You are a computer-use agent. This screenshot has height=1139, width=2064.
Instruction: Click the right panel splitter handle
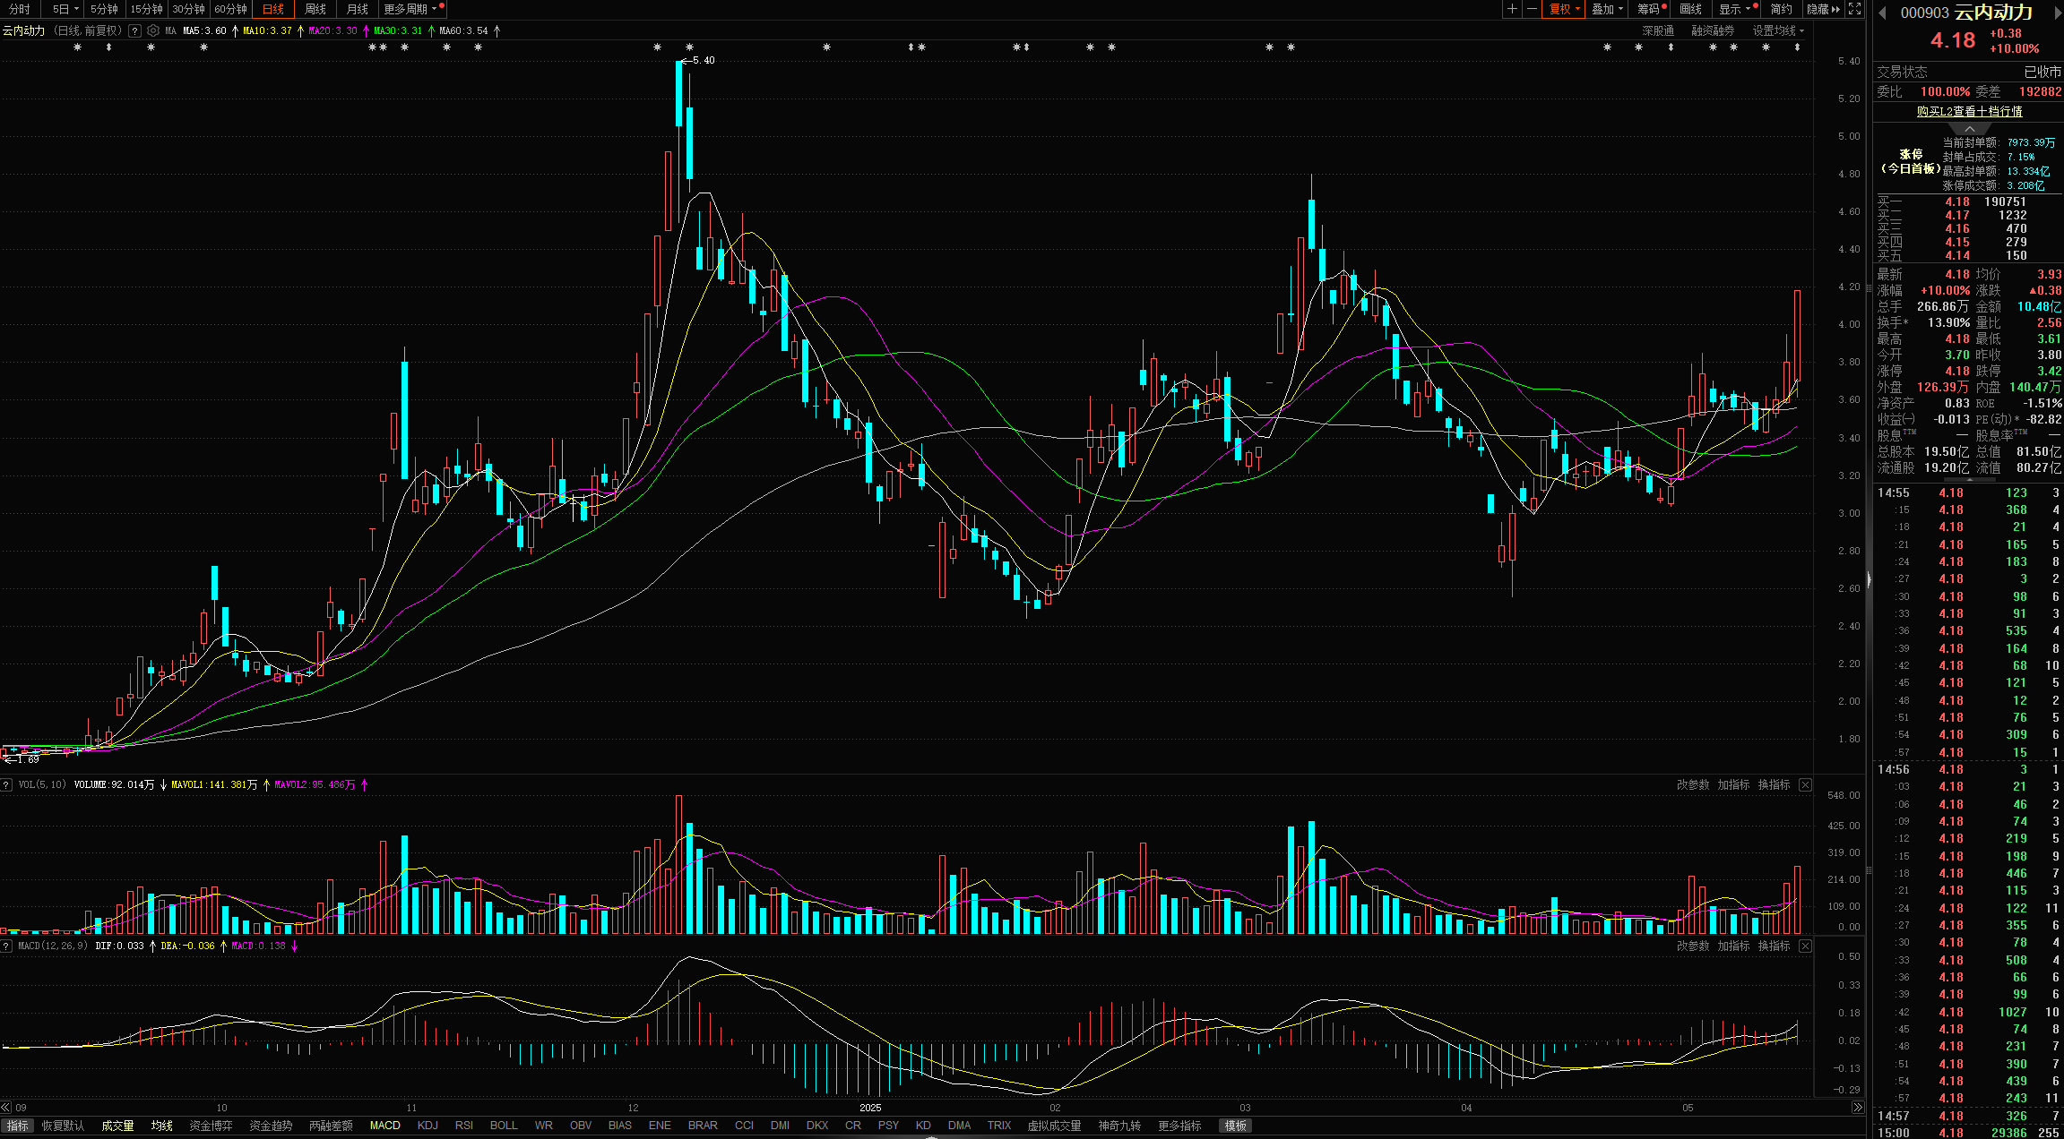click(x=1870, y=580)
